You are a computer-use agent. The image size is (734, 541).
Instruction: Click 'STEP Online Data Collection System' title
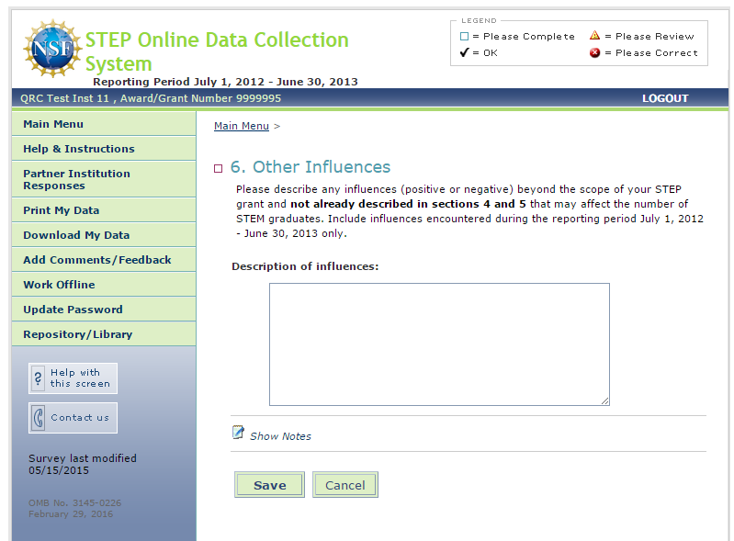[x=217, y=51]
